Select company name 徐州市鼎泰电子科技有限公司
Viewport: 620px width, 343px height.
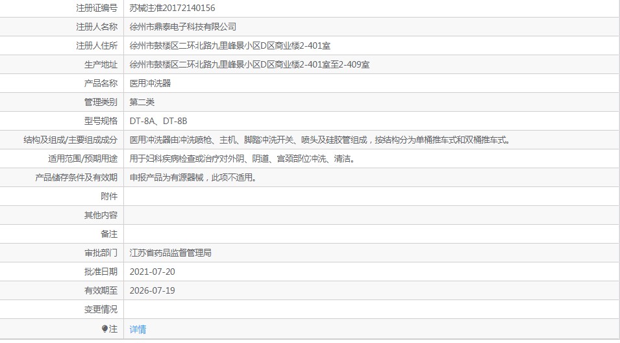point(182,27)
